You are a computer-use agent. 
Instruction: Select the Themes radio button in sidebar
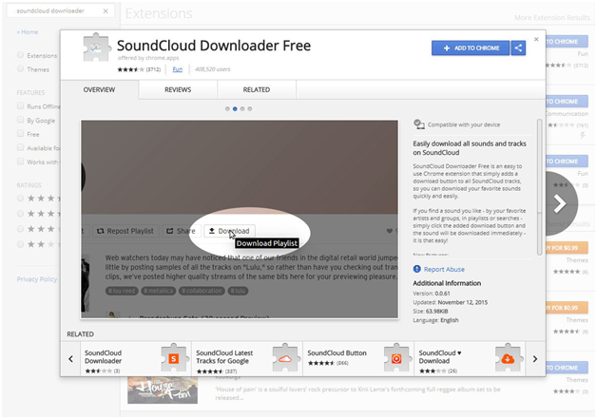(21, 68)
